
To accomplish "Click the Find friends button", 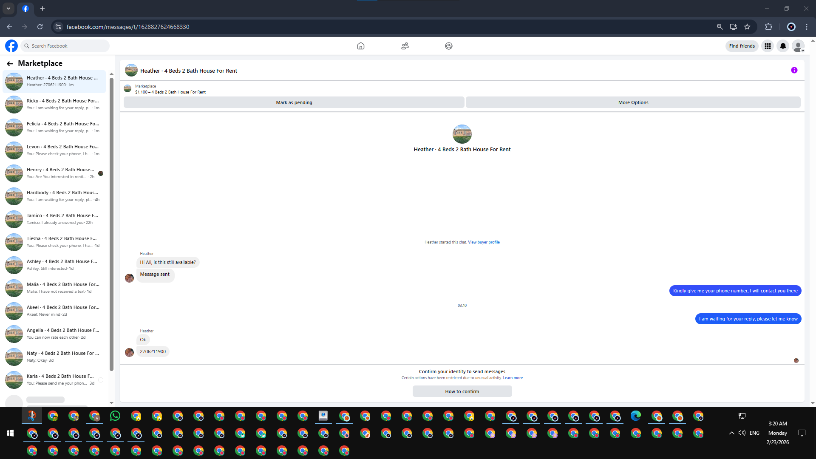I will (742, 46).
